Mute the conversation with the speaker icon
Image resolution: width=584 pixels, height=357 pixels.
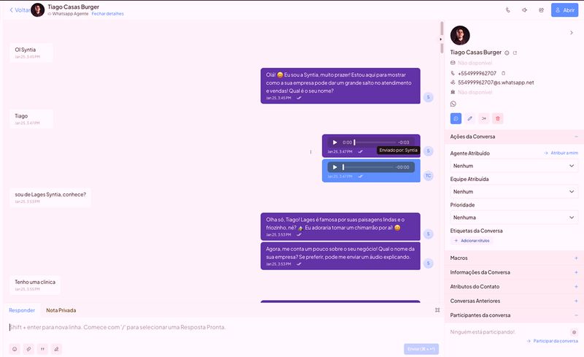[524, 10]
